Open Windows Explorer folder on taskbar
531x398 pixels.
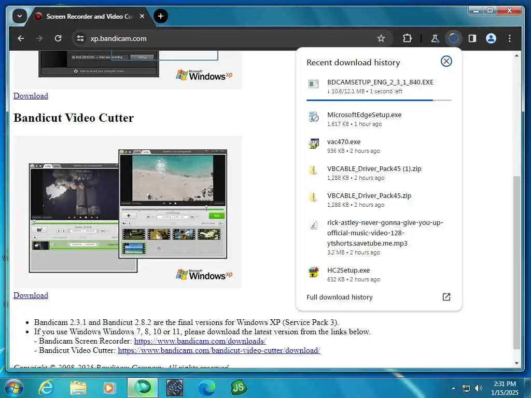click(78, 388)
